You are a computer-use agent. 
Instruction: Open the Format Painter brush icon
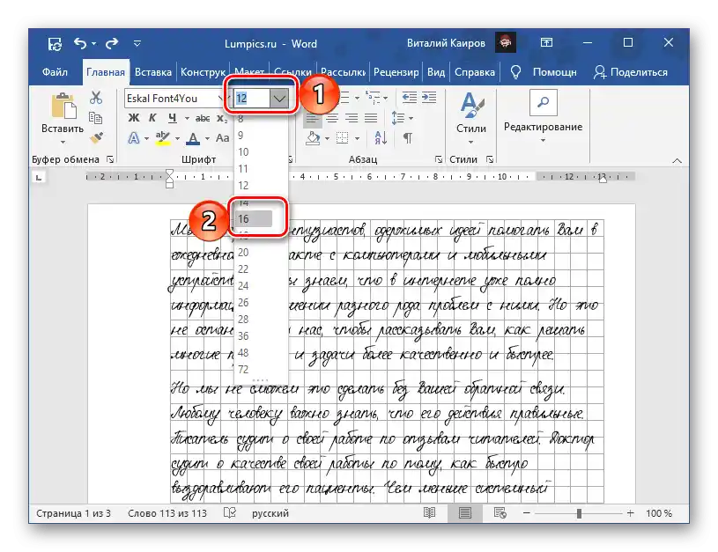[97, 138]
